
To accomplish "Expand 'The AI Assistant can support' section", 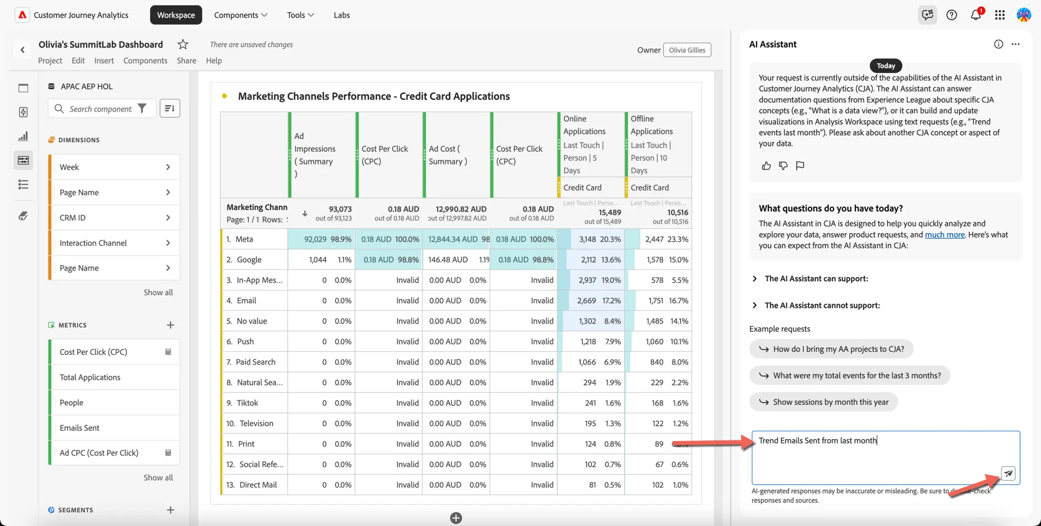I will [754, 278].
